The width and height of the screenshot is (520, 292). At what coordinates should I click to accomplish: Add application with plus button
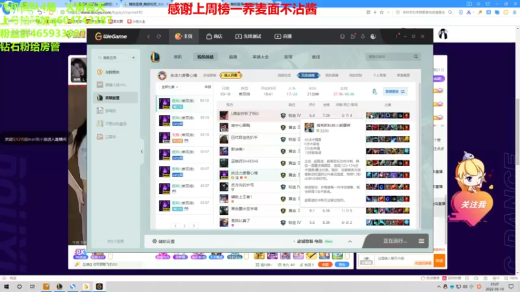[x=133, y=58]
